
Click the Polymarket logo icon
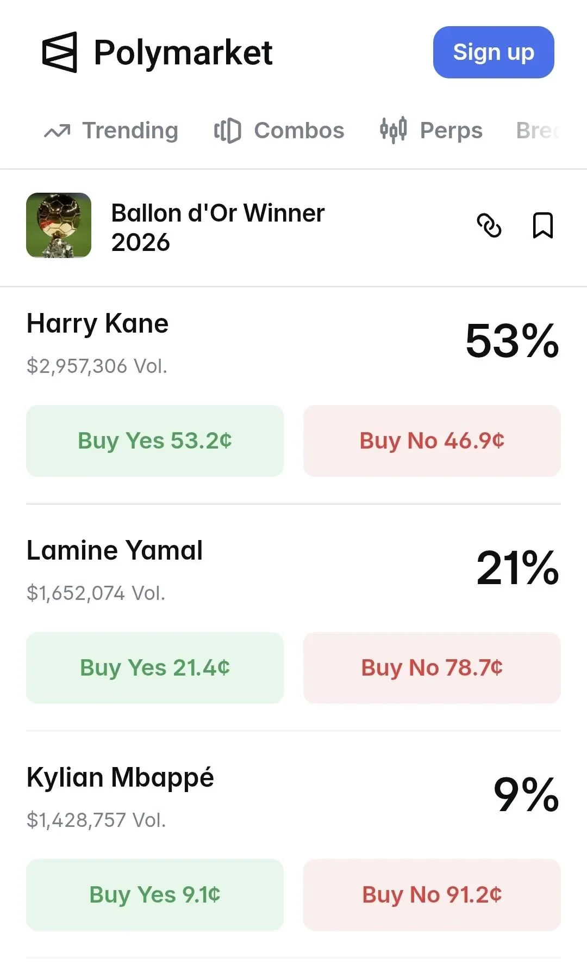pos(60,52)
